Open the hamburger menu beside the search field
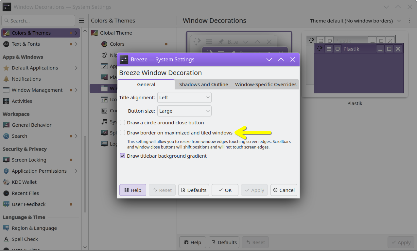Viewport: 417px width, 251px height. (x=81, y=21)
